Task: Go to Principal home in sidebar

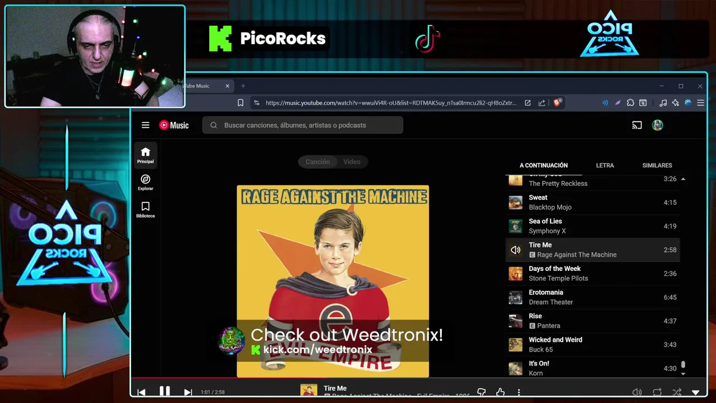Action: (145, 155)
